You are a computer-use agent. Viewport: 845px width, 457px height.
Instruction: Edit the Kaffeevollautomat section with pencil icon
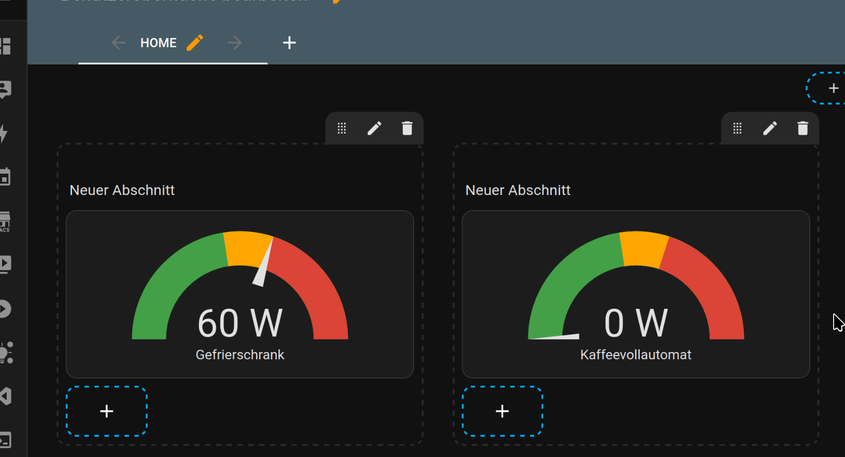coord(770,128)
